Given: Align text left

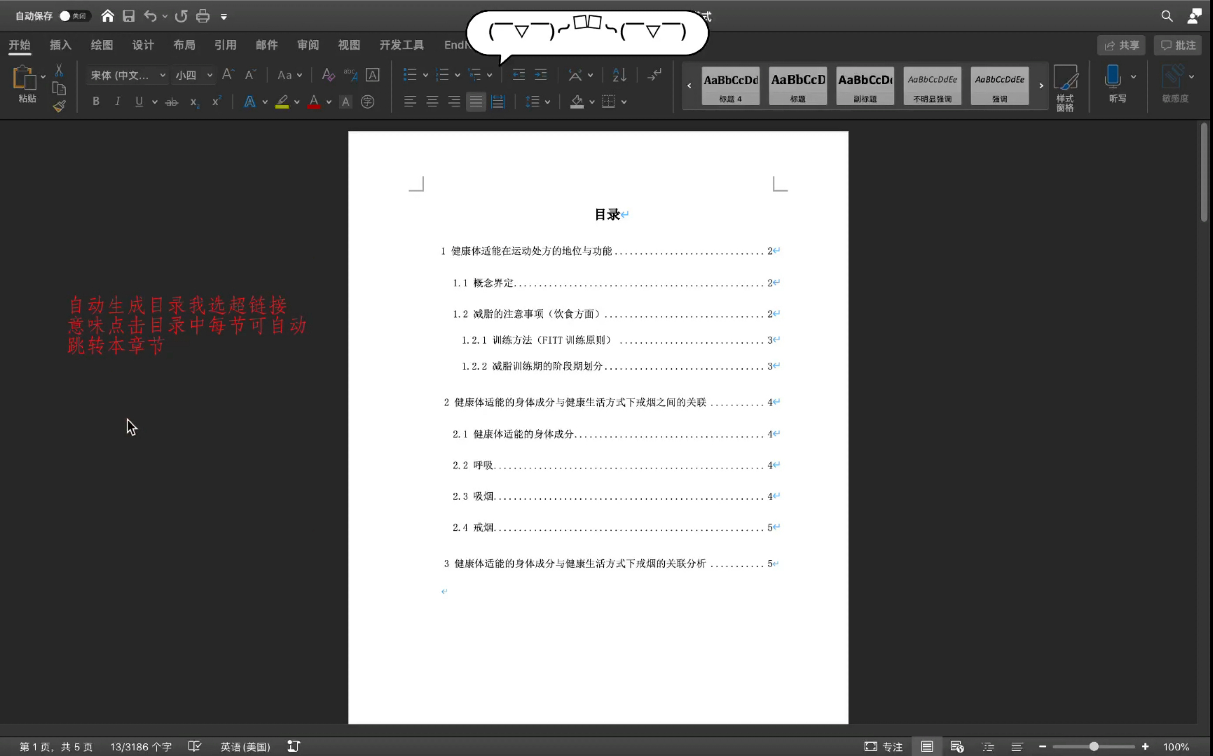Looking at the screenshot, I should pyautogui.click(x=410, y=102).
